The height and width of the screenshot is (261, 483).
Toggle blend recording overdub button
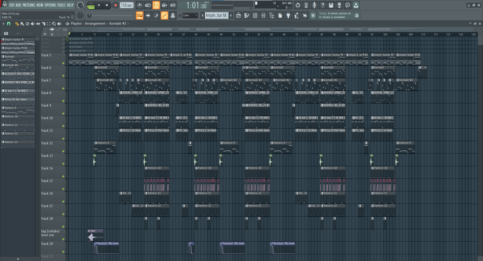(164, 5)
